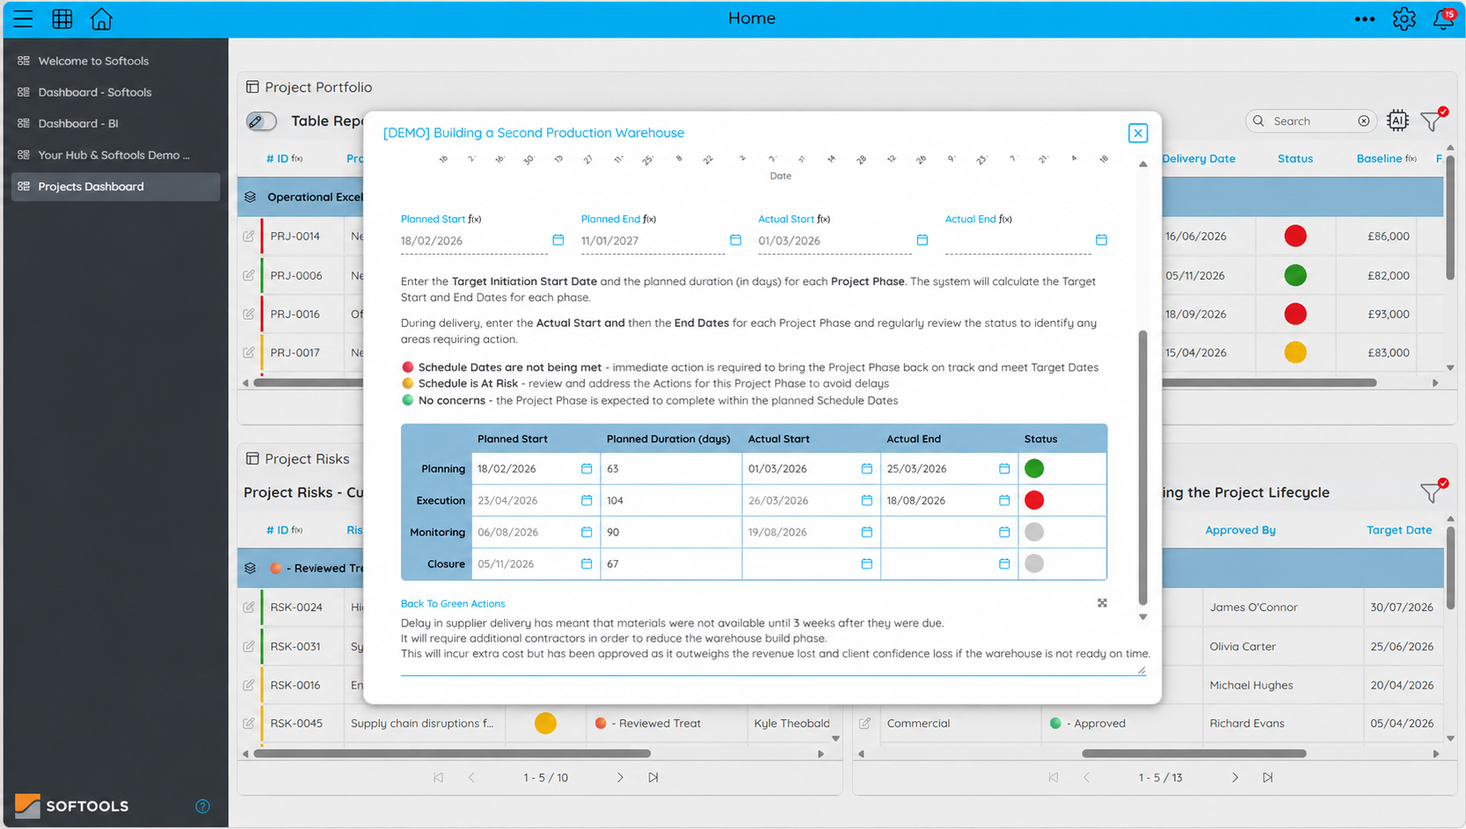Go to next page of Project Risks
Viewport: 1466px width, 829px height.
620,777
